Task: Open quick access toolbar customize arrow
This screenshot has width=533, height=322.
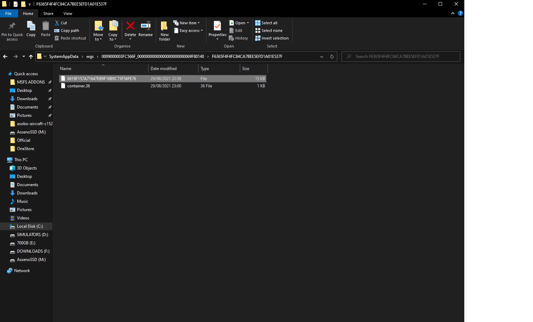Action: (x=29, y=4)
